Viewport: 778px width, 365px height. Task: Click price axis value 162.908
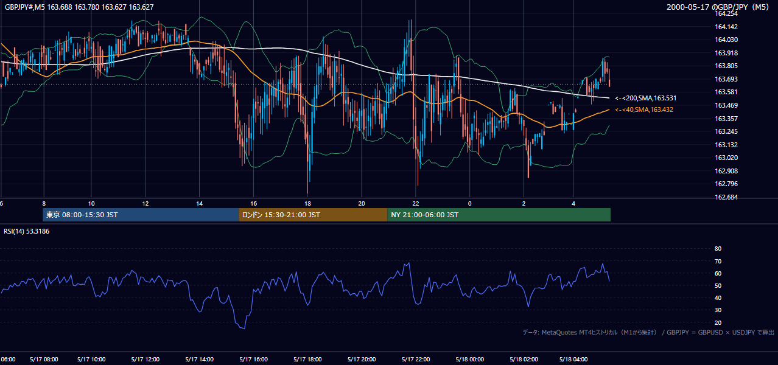tap(726, 171)
